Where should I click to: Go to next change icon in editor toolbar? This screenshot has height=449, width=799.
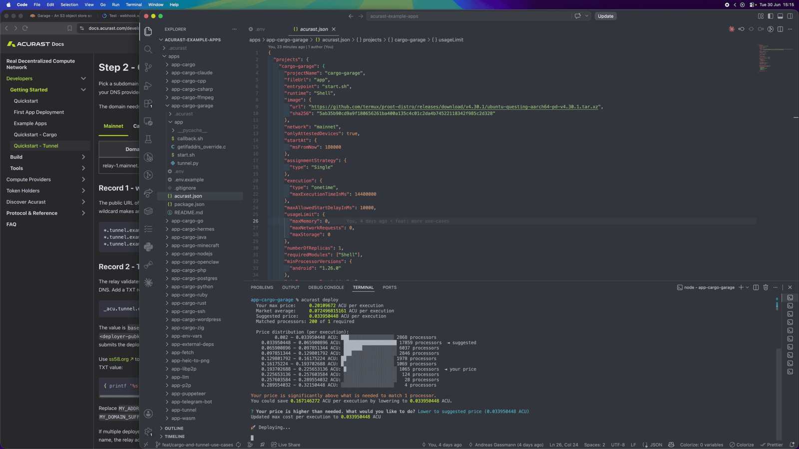tap(761, 29)
